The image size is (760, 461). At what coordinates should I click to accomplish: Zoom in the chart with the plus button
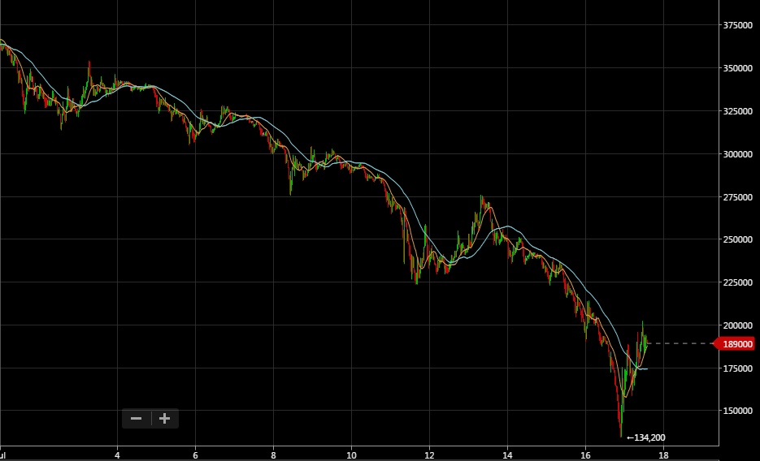165,419
